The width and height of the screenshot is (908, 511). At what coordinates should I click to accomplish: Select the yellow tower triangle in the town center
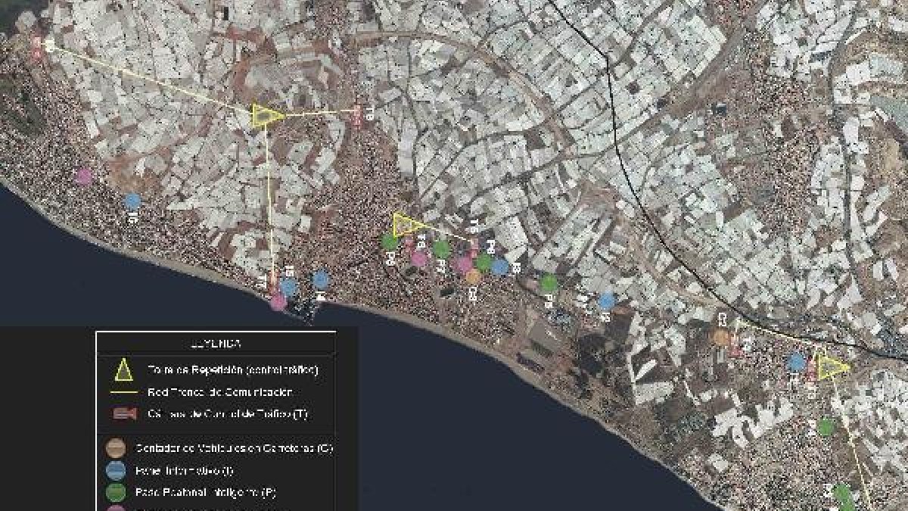[406, 225]
